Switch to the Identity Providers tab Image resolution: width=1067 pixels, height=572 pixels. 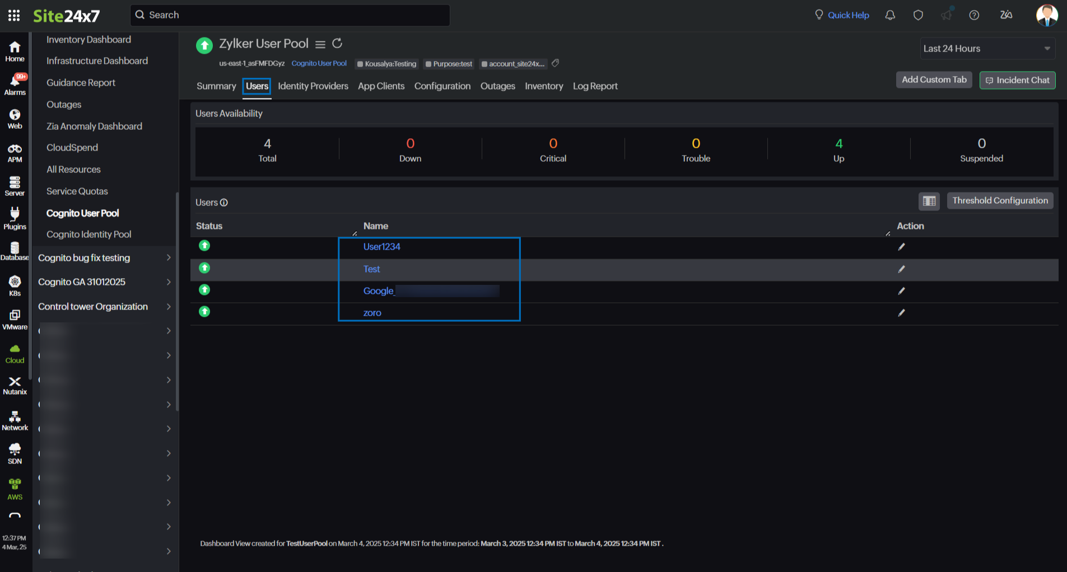313,86
